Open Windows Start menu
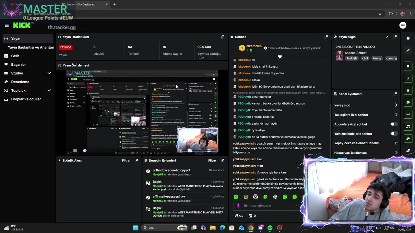The width and height of the screenshot is (415, 233). pos(136,228)
